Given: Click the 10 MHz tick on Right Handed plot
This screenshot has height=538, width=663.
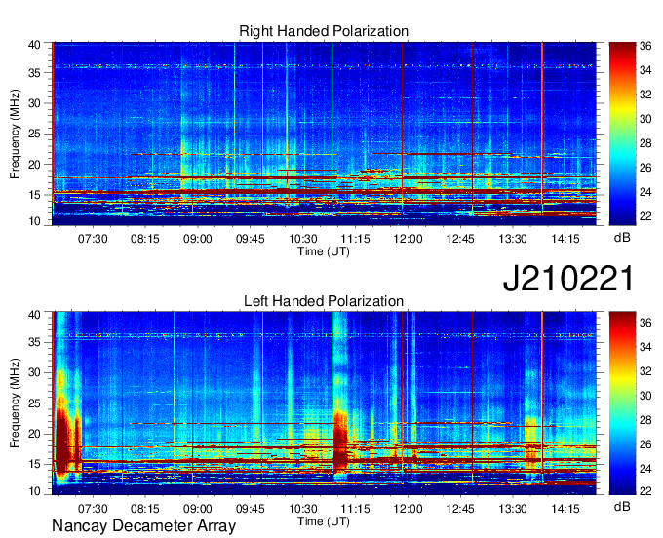Looking at the screenshot, I should [x=34, y=221].
